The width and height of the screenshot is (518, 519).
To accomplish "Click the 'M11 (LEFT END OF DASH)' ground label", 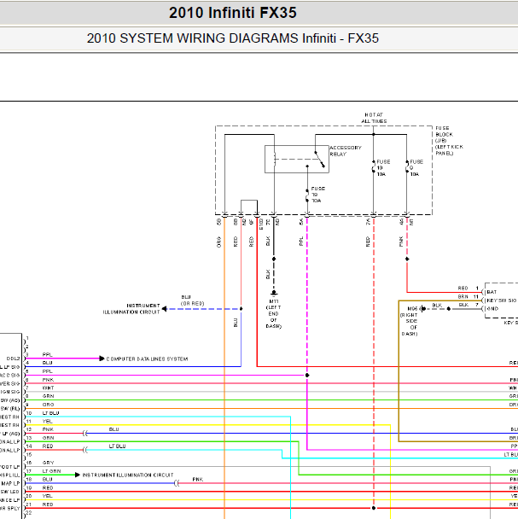I will 273,314.
